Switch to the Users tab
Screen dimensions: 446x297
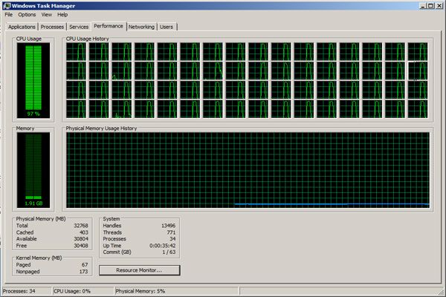click(167, 27)
